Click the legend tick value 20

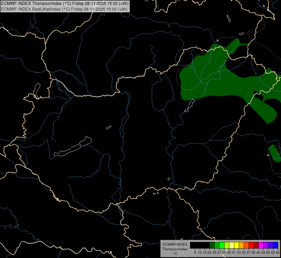[210, 253]
